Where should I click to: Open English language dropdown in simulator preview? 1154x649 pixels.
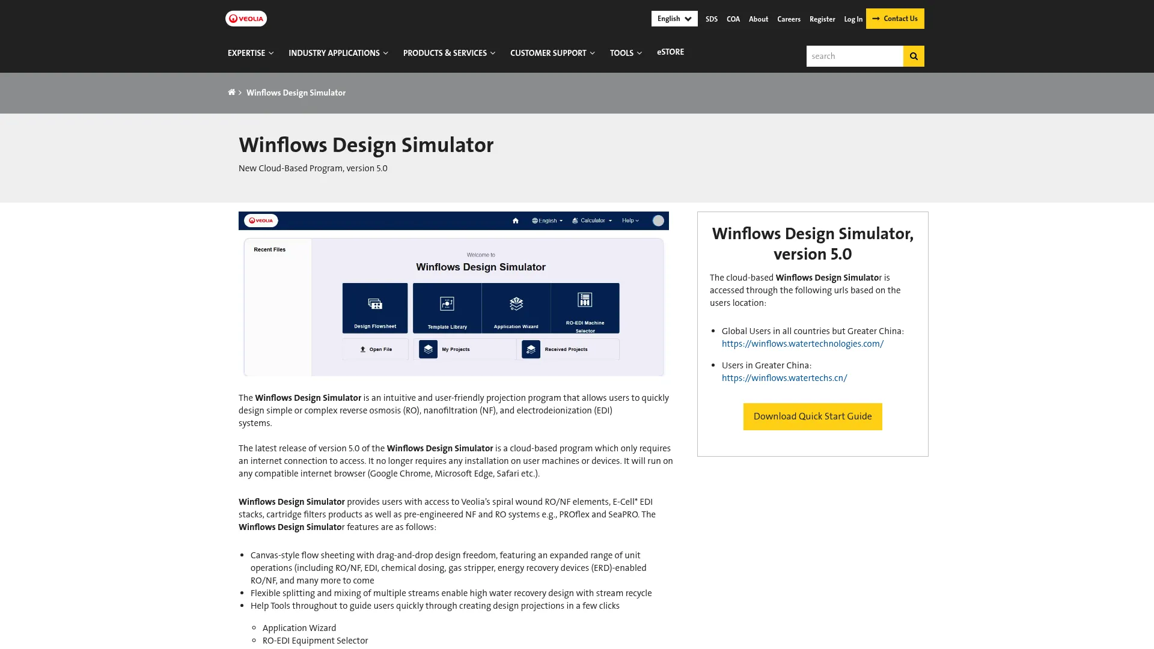(548, 221)
